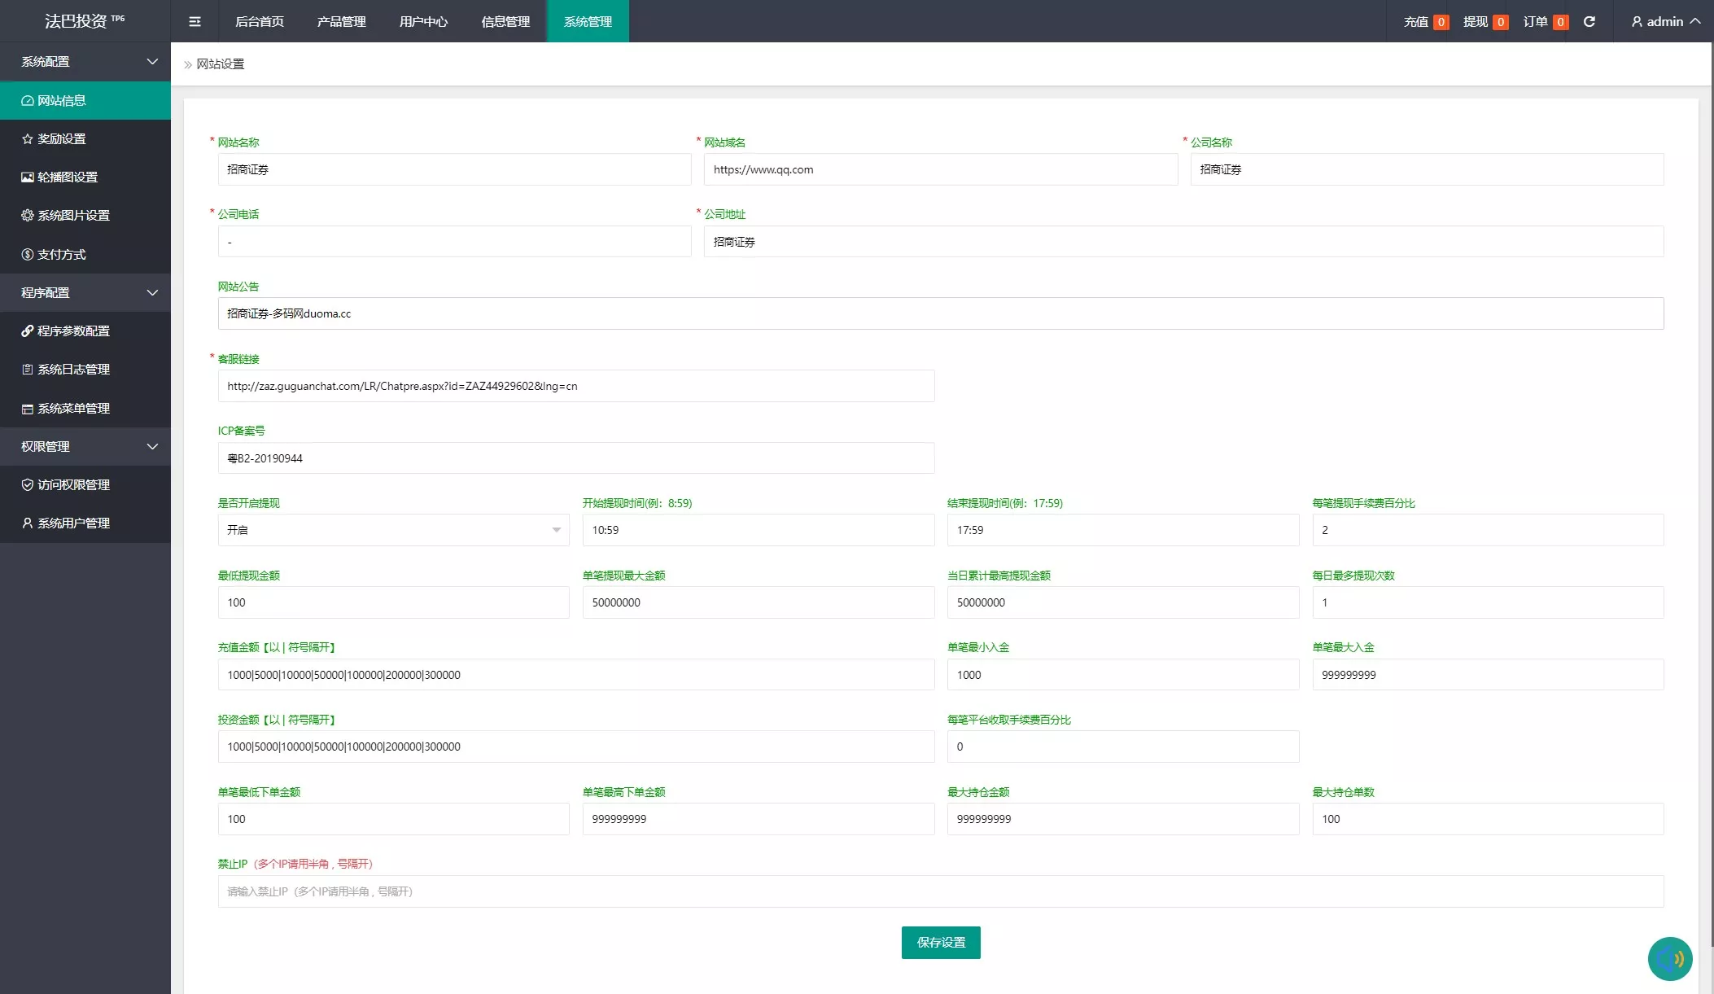Screen dimensions: 1714x994
Task: Switch to 产品管理 top tab
Action: [x=341, y=21]
